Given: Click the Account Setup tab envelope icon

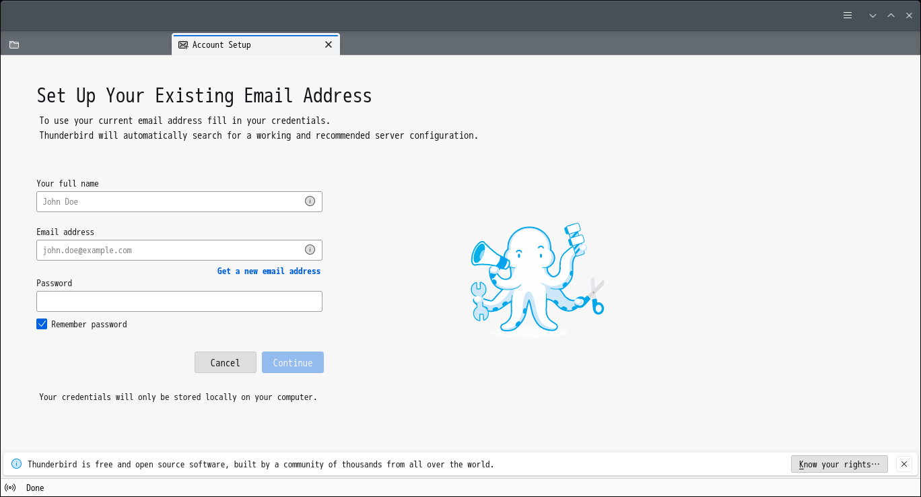Looking at the screenshot, I should pyautogui.click(x=183, y=44).
